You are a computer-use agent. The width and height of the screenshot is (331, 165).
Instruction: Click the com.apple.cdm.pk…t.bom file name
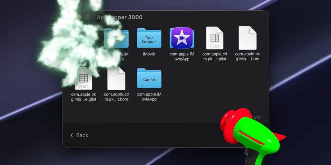click(116, 97)
